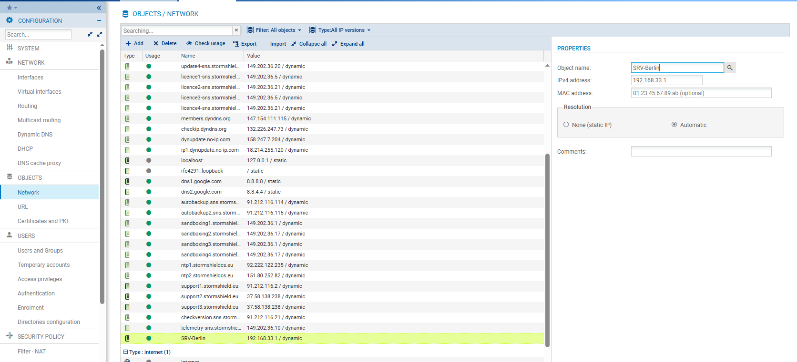Click the Add button
This screenshot has width=797, height=362.
click(134, 43)
